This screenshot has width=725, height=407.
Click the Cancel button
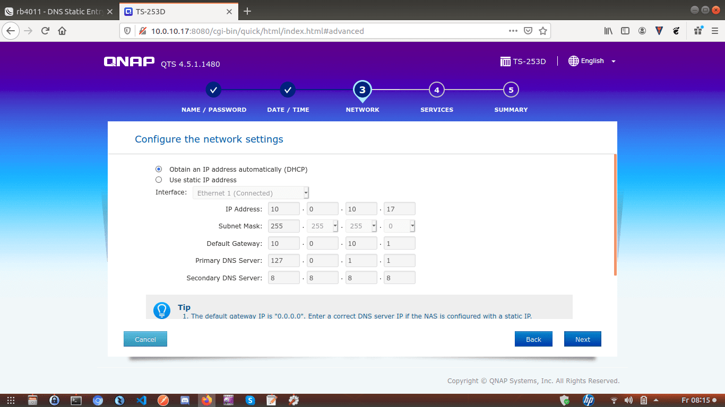click(x=145, y=339)
